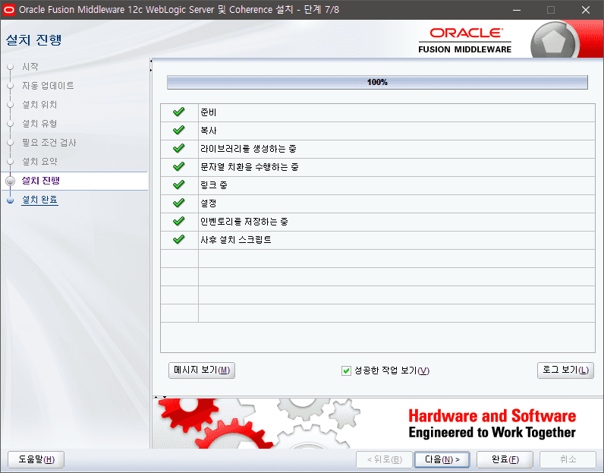Click the checkmark for 문자열 치환을 수행하는 중
This screenshot has height=473, width=604.
pos(179,166)
